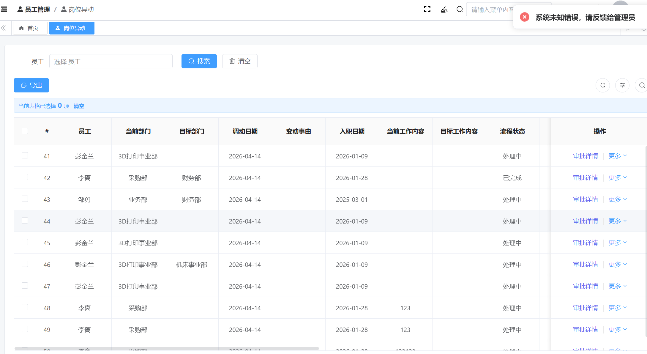Check the checkbox for row 42

(x=25, y=177)
